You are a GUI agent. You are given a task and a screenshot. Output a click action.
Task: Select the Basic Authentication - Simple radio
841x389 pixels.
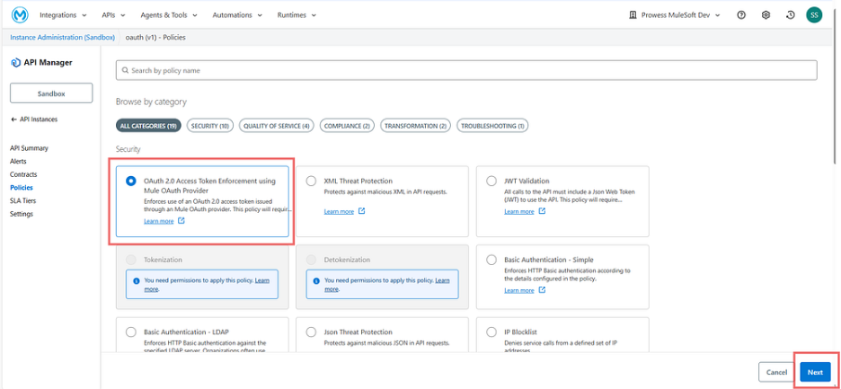coord(491,260)
